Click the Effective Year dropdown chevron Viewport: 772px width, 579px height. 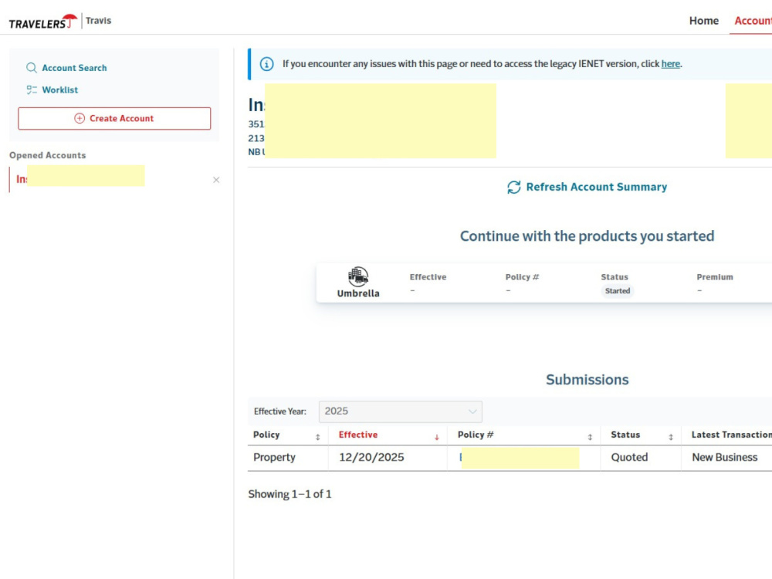tap(472, 411)
